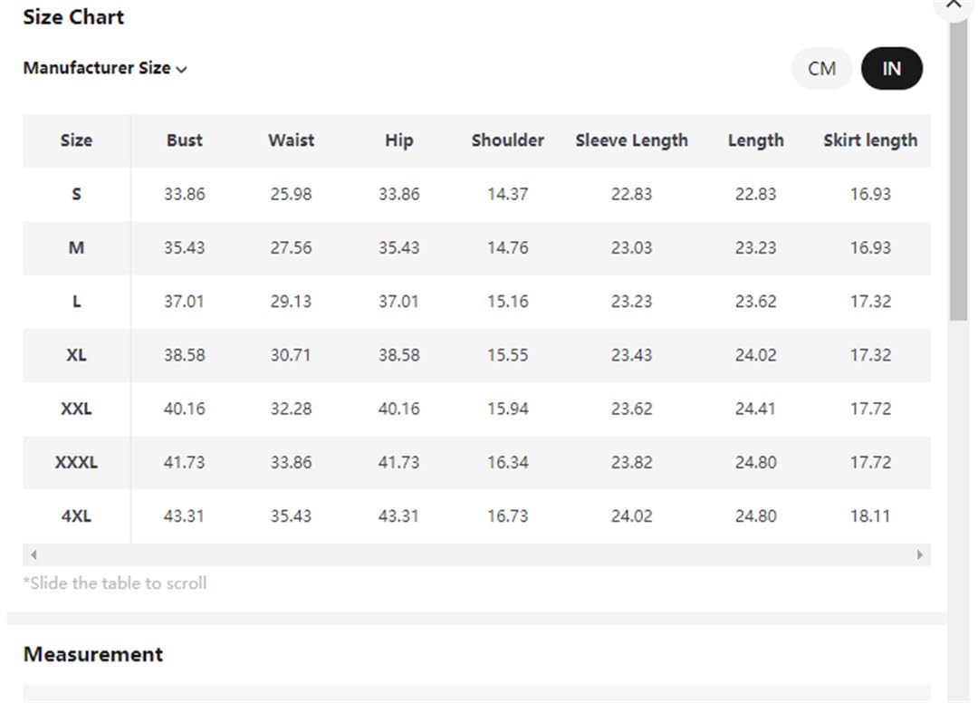The image size is (978, 703).
Task: Click the Skirt length column header
Action: pos(871,140)
